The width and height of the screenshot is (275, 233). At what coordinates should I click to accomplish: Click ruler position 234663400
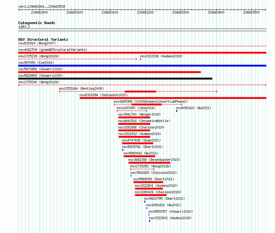[x=216, y=12]
